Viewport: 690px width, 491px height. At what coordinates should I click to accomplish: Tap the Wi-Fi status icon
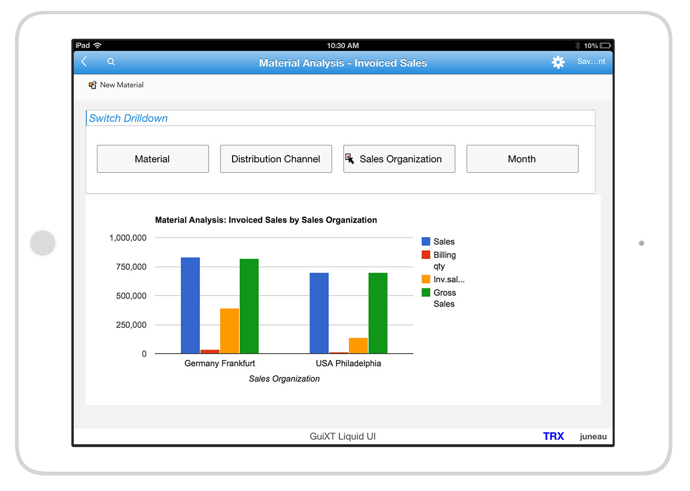(x=98, y=46)
